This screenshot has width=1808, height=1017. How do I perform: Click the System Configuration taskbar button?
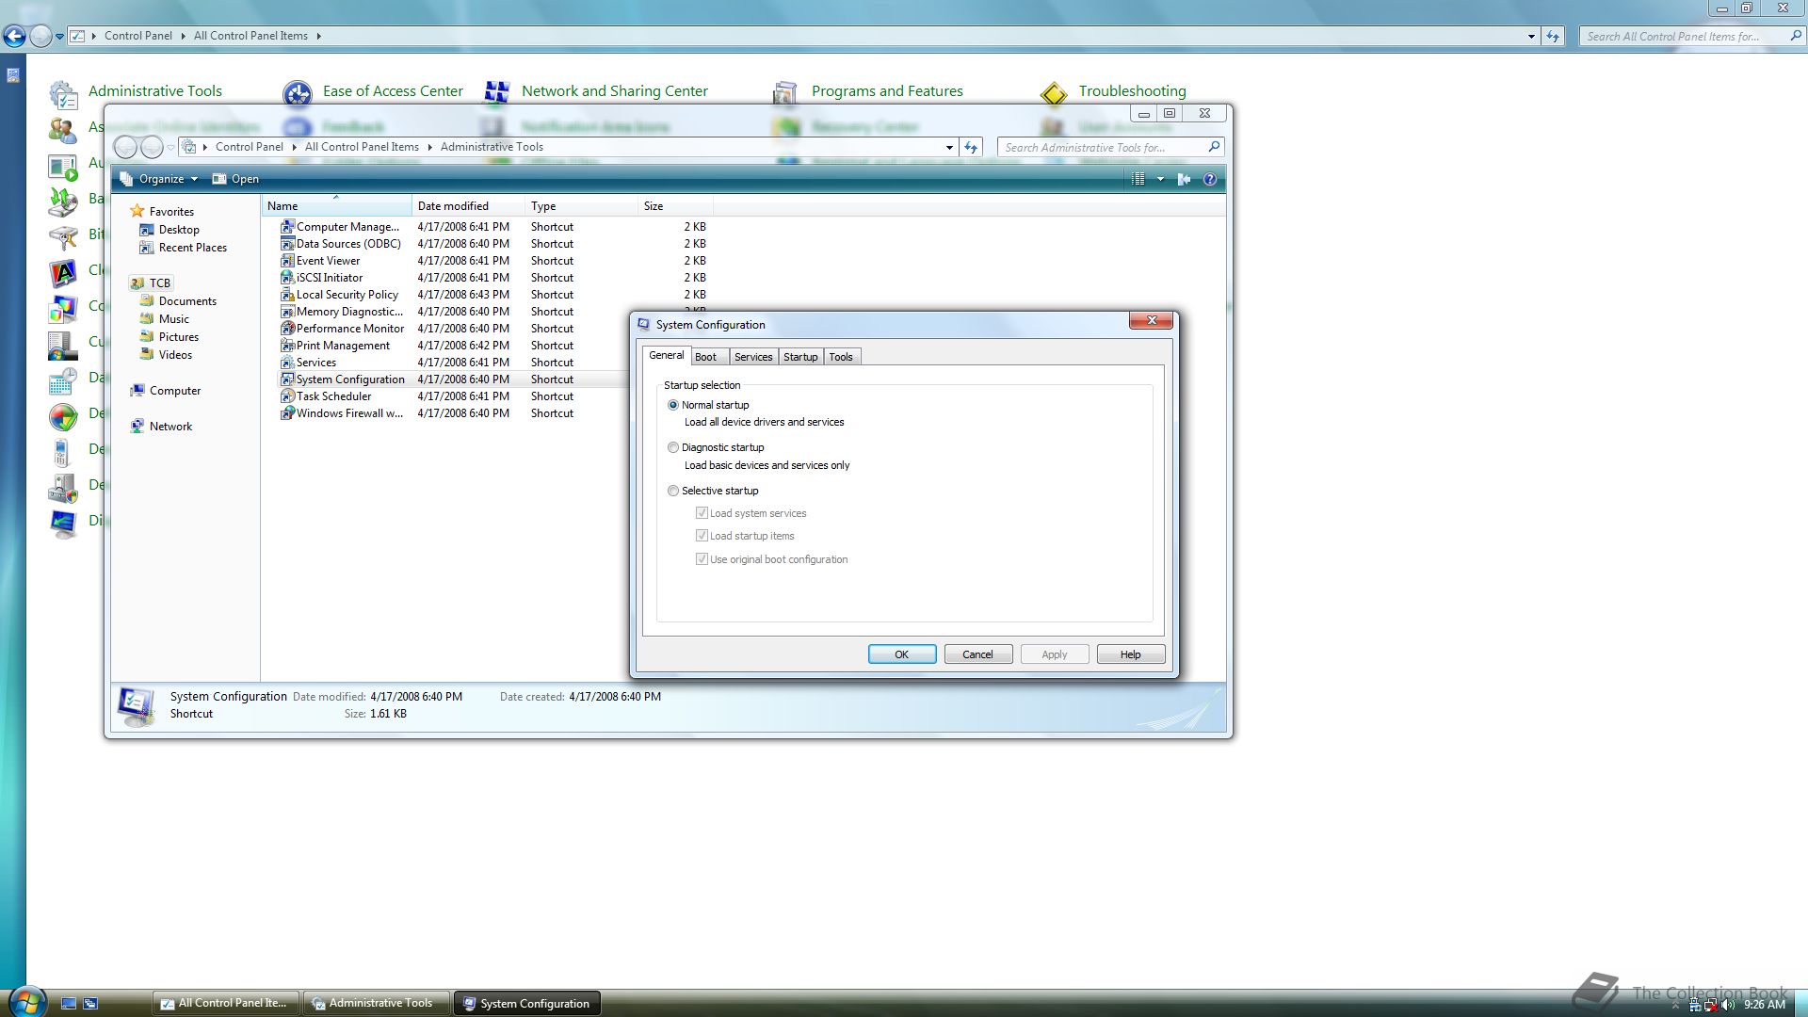527,1003
